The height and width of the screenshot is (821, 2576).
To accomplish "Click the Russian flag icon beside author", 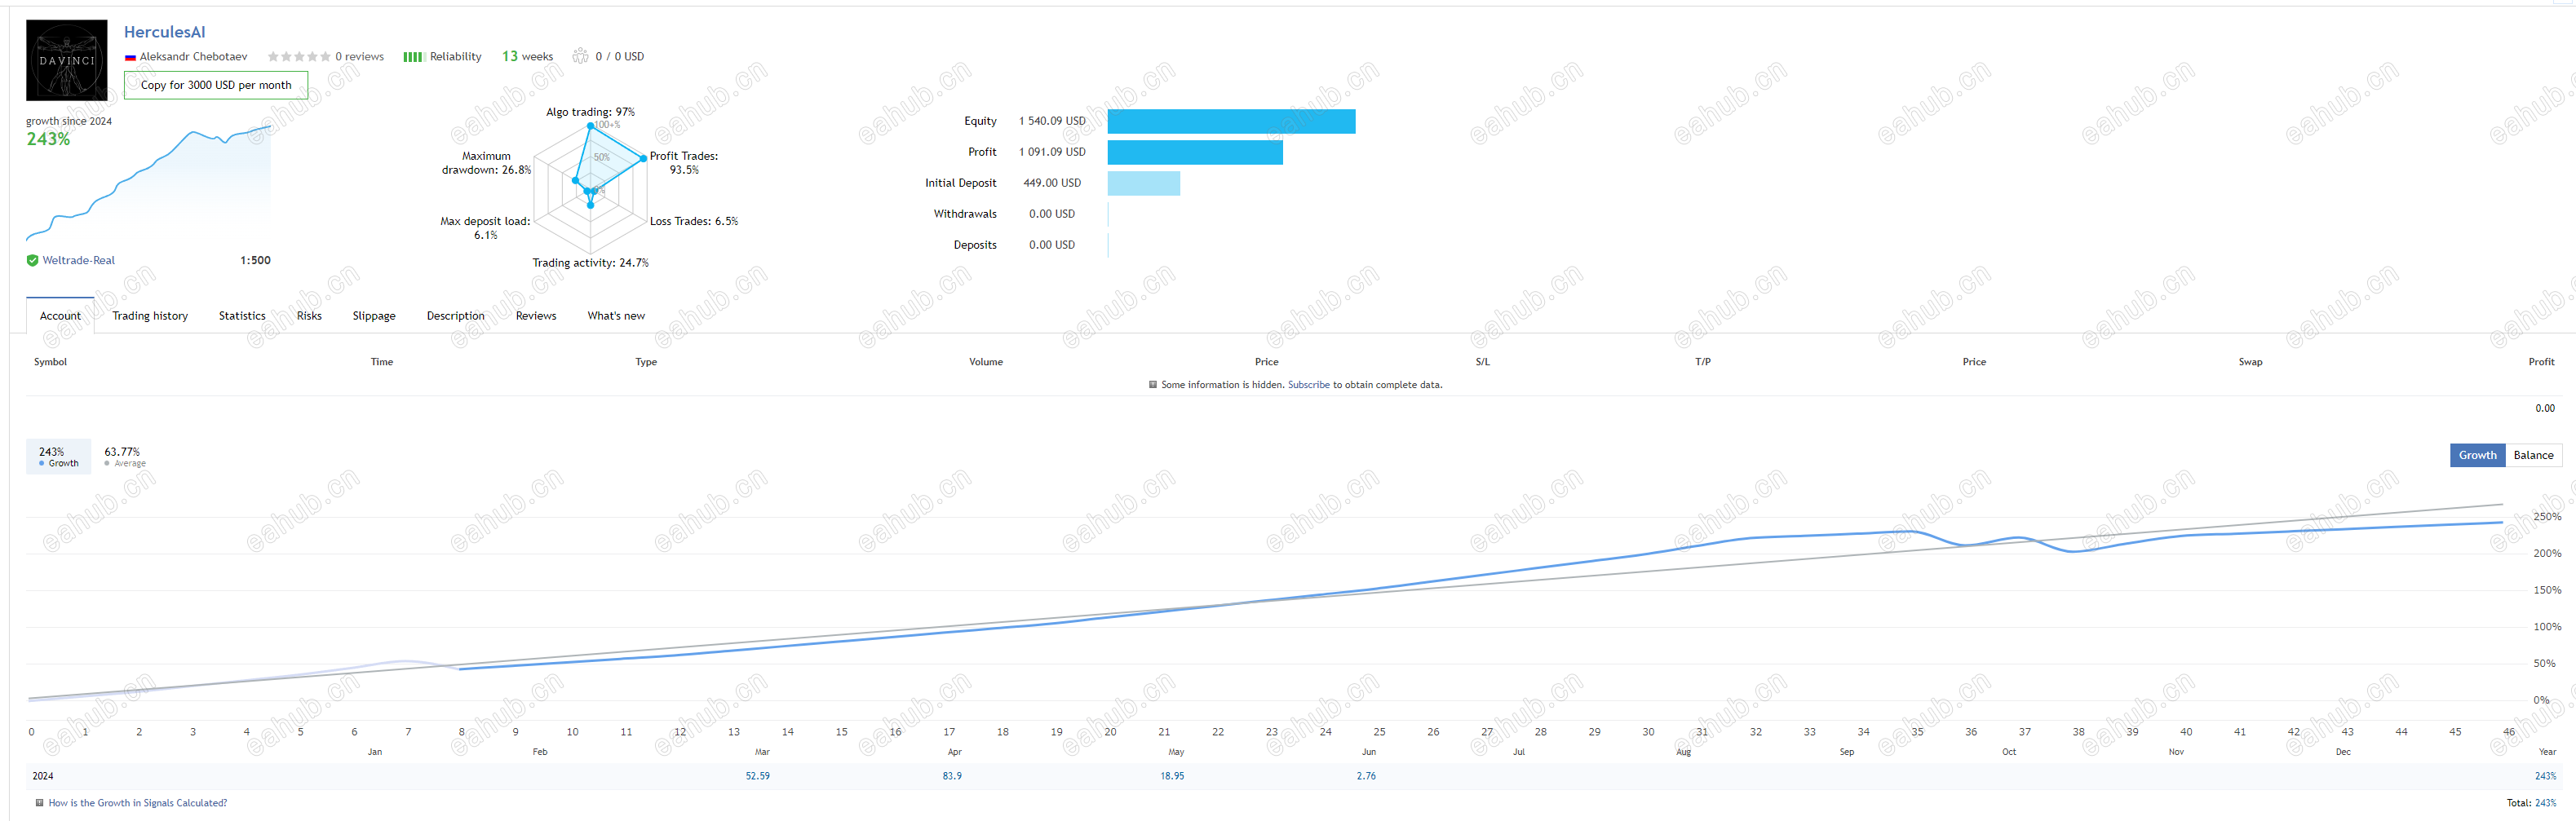I will coord(130,57).
